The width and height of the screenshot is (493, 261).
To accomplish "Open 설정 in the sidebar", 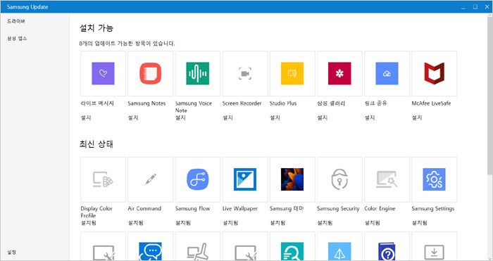I will (x=12, y=252).
